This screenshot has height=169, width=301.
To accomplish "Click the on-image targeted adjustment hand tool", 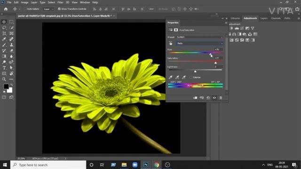I will tap(170, 43).
